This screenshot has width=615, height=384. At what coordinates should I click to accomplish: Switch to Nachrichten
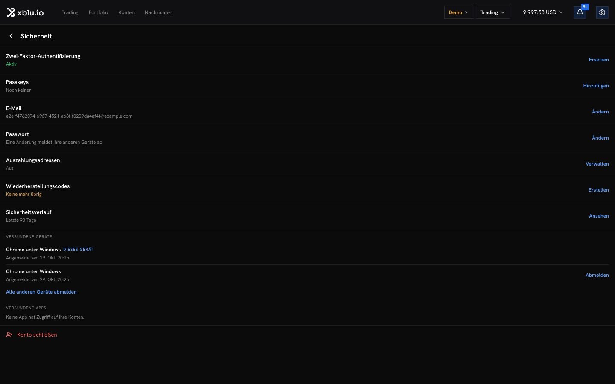[x=158, y=12]
